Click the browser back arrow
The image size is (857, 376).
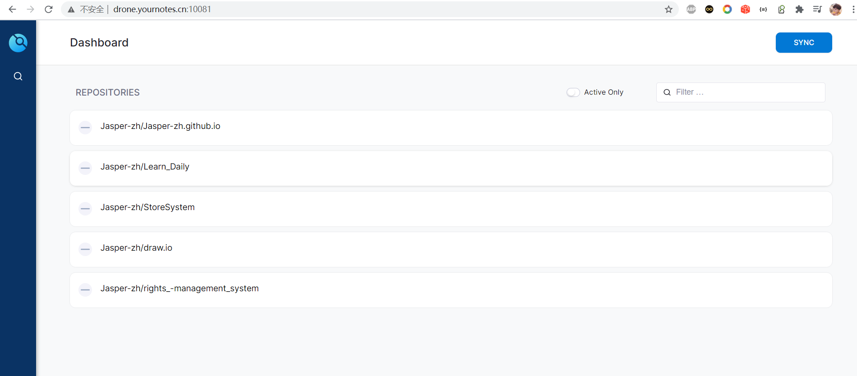[12, 9]
